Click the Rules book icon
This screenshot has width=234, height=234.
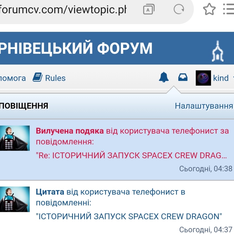(x=37, y=78)
